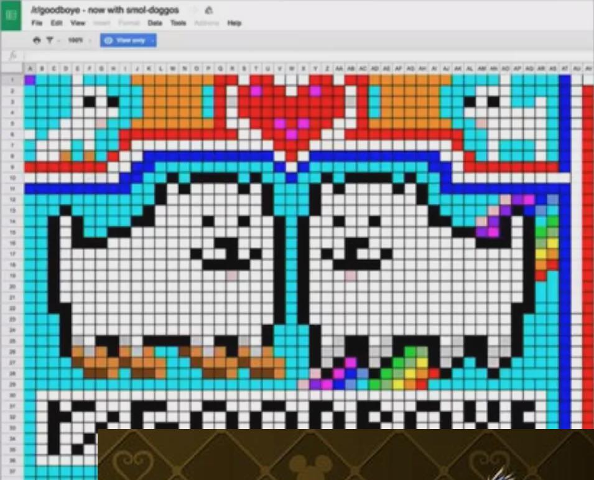Select column J header
This screenshot has width=594, height=480.
click(x=137, y=68)
